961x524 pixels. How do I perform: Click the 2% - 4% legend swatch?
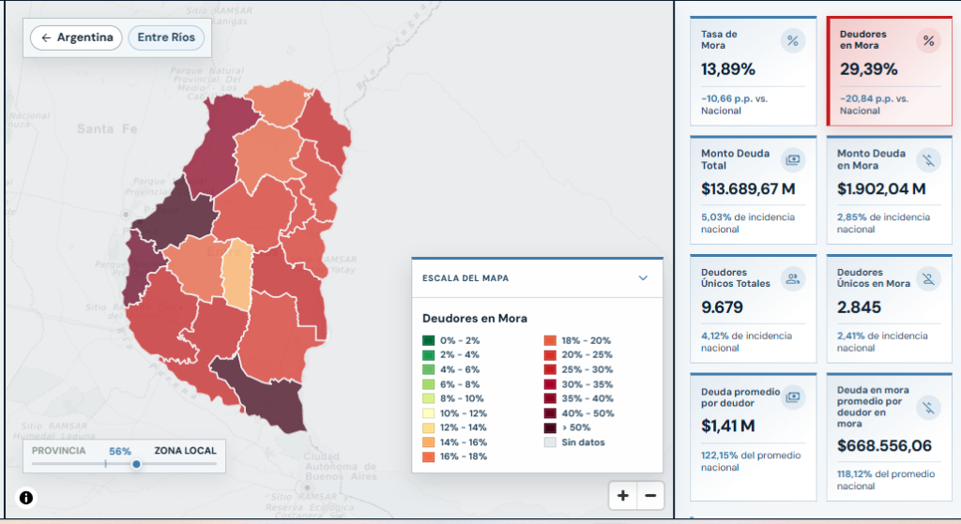pos(428,355)
